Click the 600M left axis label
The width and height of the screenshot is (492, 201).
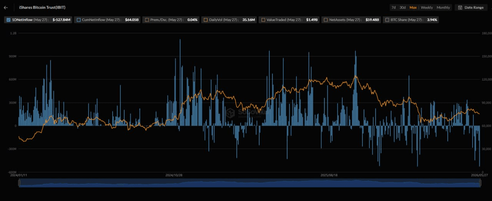[x=13, y=79]
